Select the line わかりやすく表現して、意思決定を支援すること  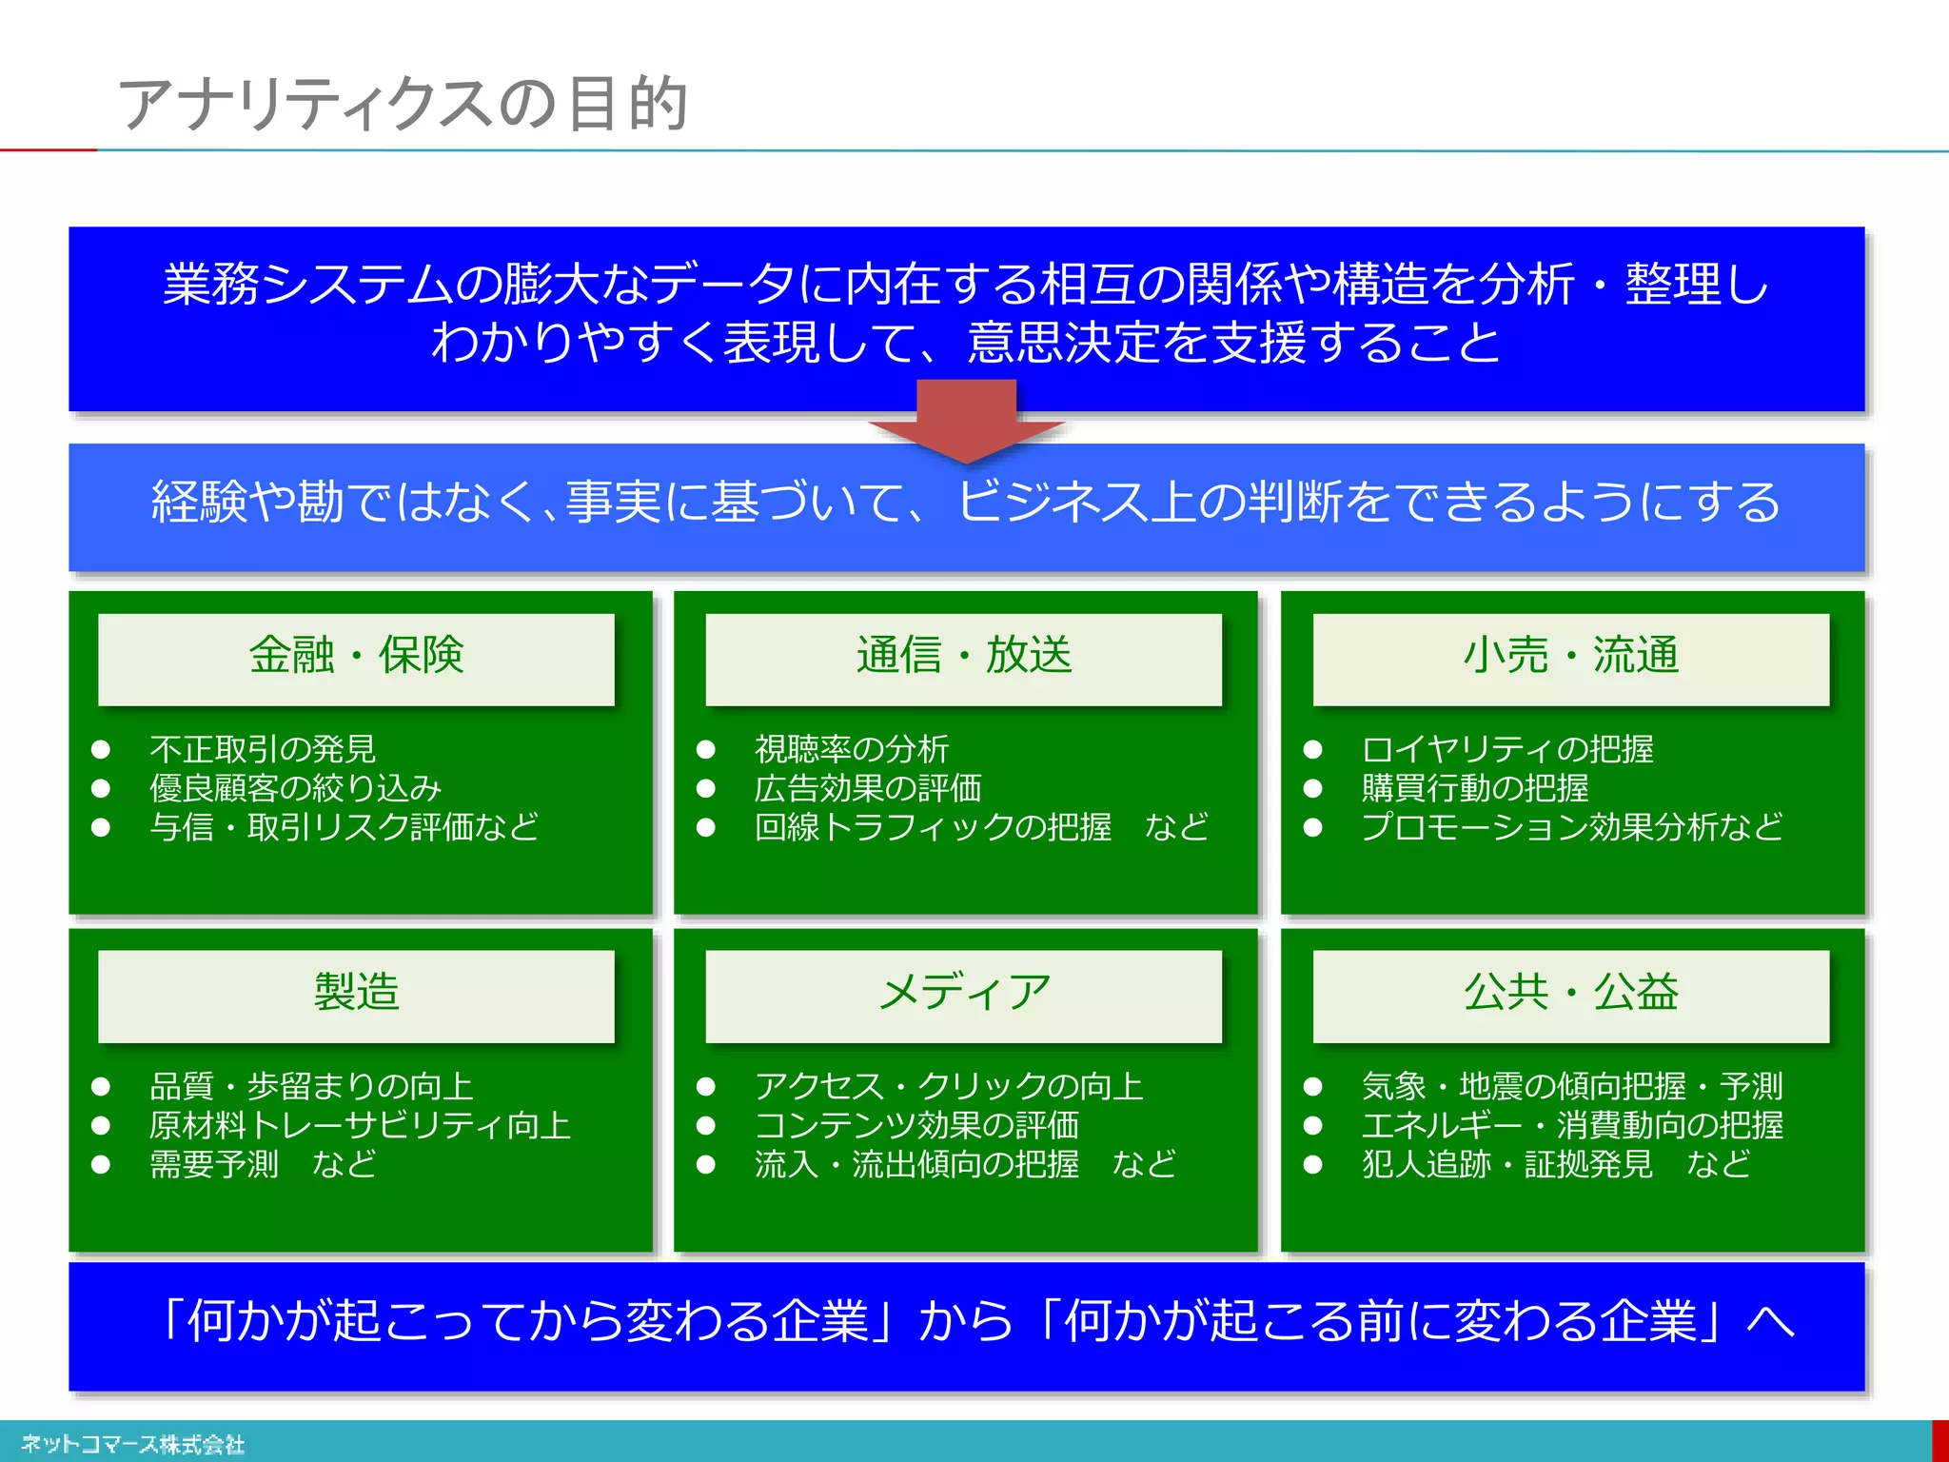[x=966, y=343]
